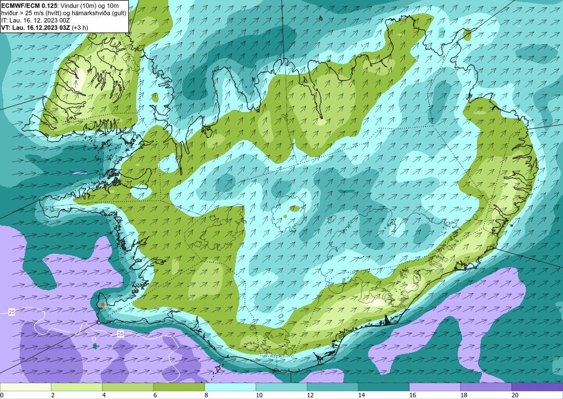Pick the pale cyan 8–10 m/s legend swatch
The width and height of the screenshot is (563, 399).
(230, 387)
